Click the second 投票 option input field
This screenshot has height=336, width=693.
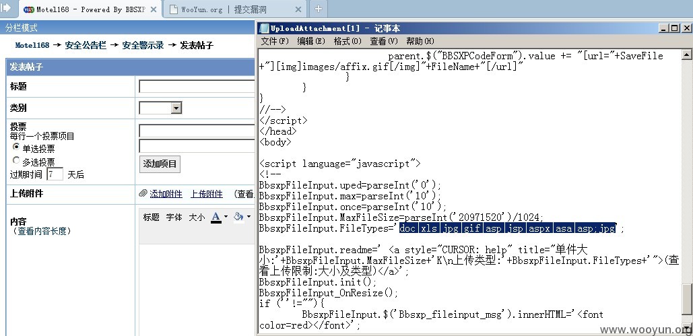(197, 146)
